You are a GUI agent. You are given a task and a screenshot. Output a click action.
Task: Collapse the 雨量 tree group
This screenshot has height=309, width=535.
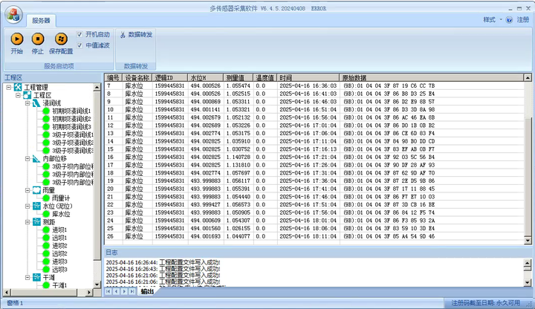point(27,190)
